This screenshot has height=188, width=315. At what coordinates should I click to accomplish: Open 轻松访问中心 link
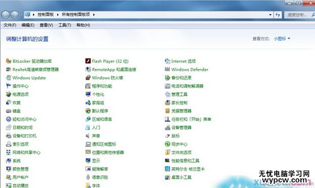pos(24,119)
